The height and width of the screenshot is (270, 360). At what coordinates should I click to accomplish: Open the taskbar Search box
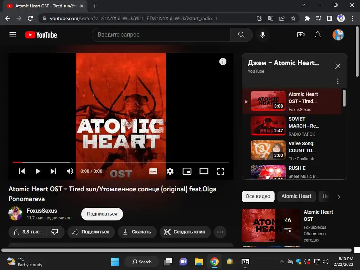(142, 262)
